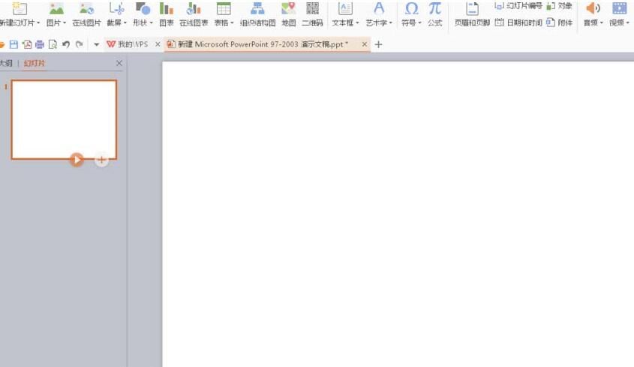Screen dimensions: 634x367
Task: Click the Shapes (形状) icon
Action: [143, 8]
